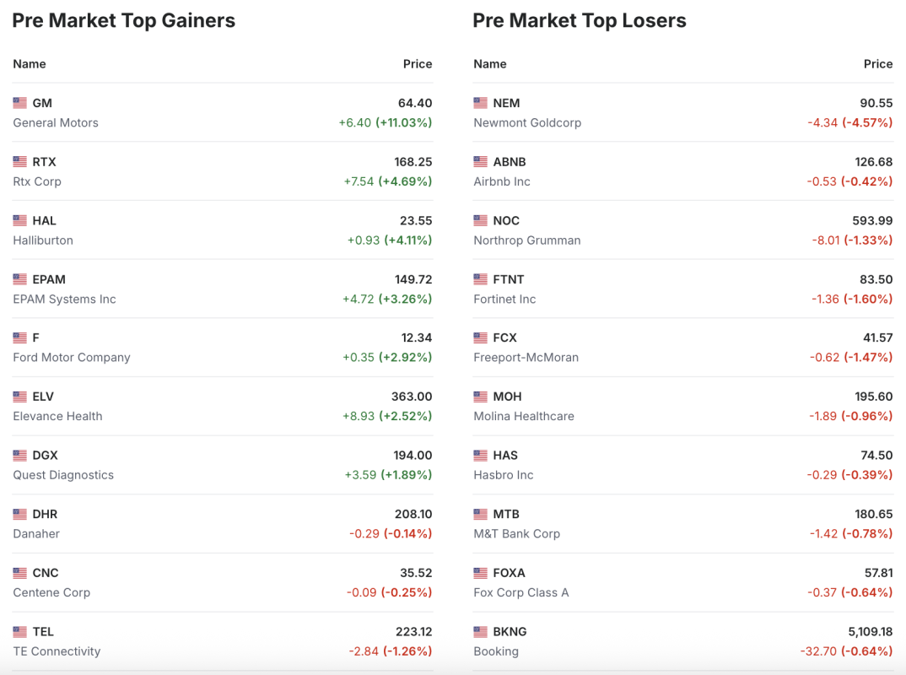Image resolution: width=906 pixels, height=675 pixels.
Task: Click the Price column header in Gainers table
Action: pyautogui.click(x=418, y=64)
